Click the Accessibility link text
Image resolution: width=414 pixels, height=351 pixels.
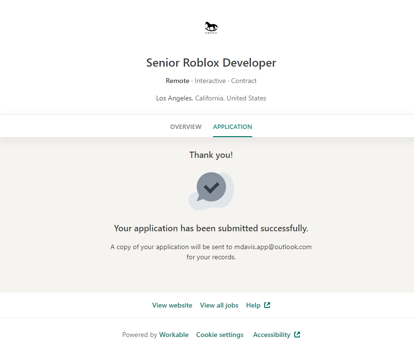271,335
